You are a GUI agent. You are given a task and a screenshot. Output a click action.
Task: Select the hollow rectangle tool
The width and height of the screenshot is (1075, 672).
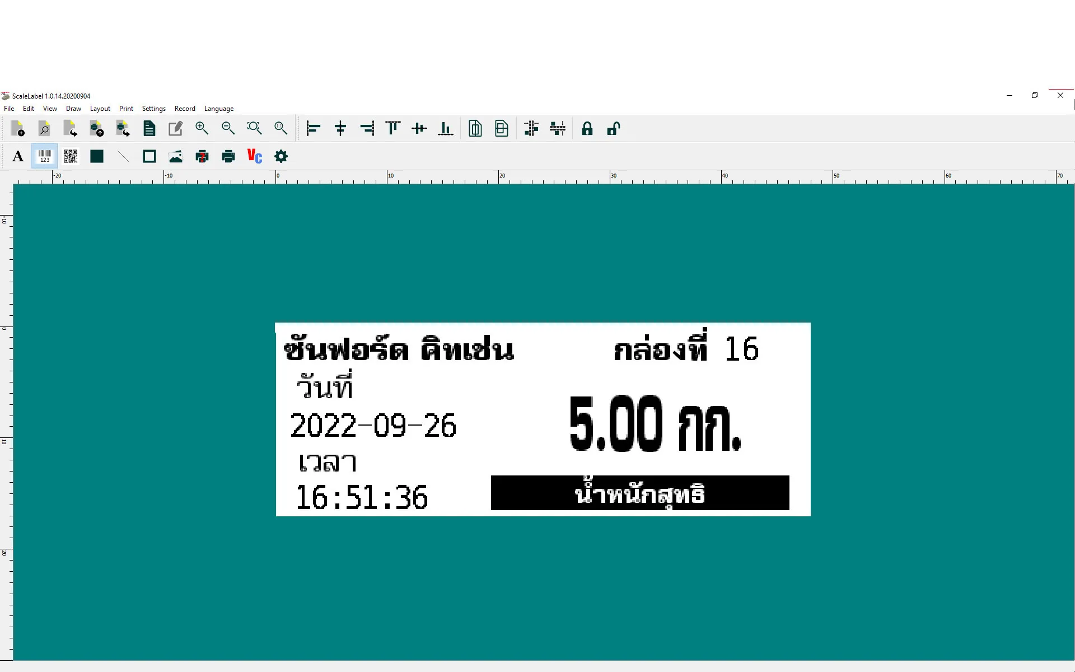pyautogui.click(x=149, y=157)
